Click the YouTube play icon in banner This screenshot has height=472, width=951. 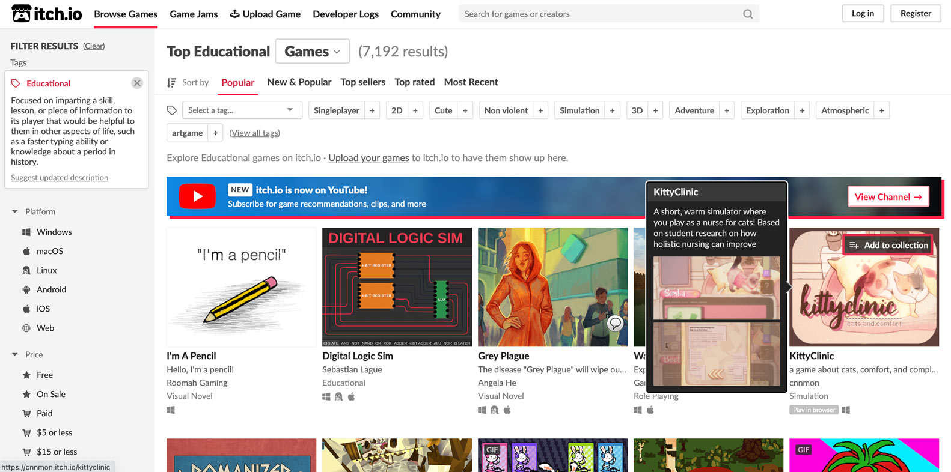point(197,196)
